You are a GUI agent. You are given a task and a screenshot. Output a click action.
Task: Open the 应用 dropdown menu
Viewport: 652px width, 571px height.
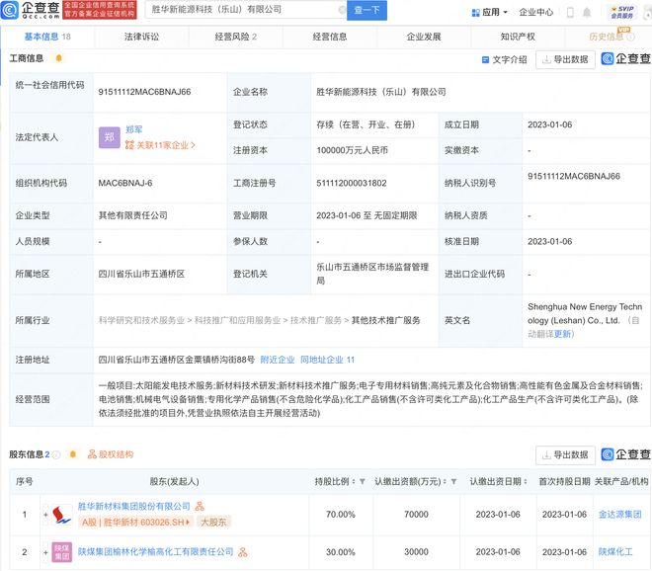click(490, 13)
